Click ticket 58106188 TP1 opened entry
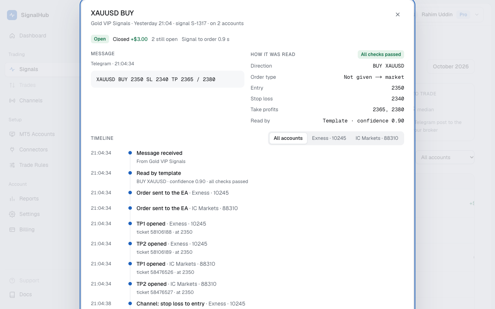Viewport: 495px width, 309px height. (171, 228)
